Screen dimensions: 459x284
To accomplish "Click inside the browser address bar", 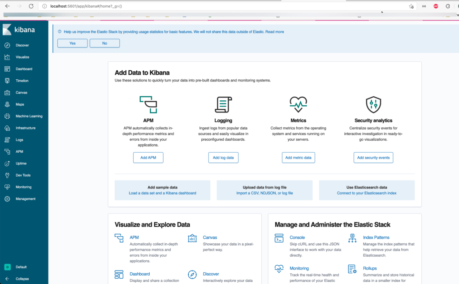I will click(x=134, y=6).
